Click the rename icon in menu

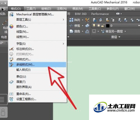(11, 94)
